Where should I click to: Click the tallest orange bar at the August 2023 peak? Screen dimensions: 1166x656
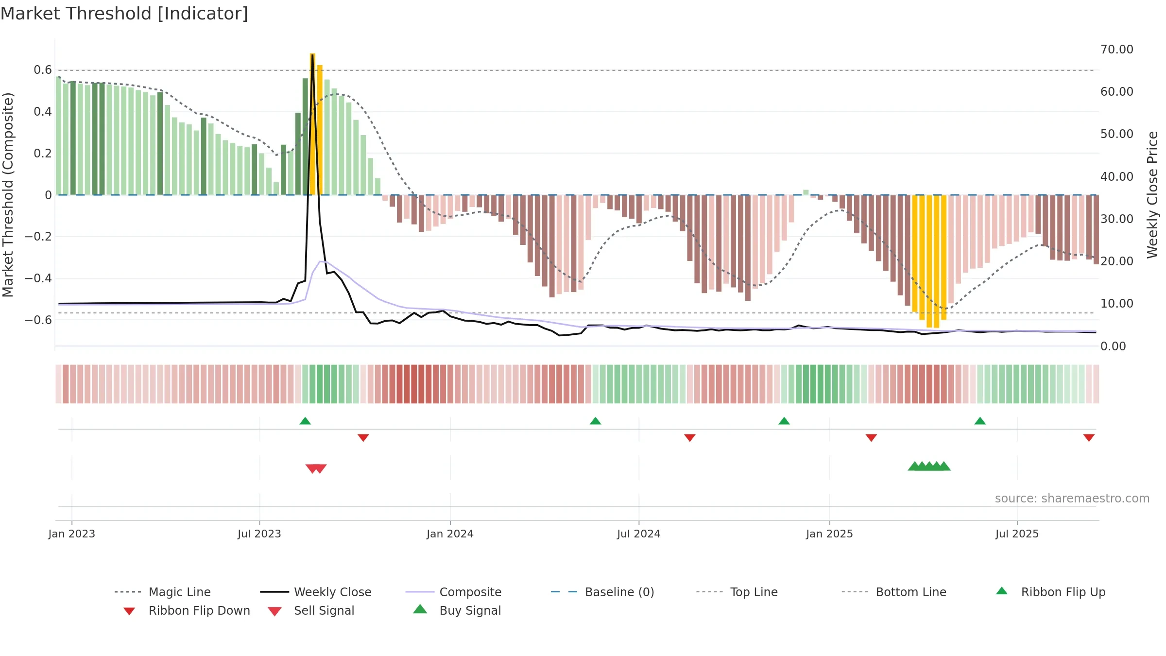click(x=312, y=124)
